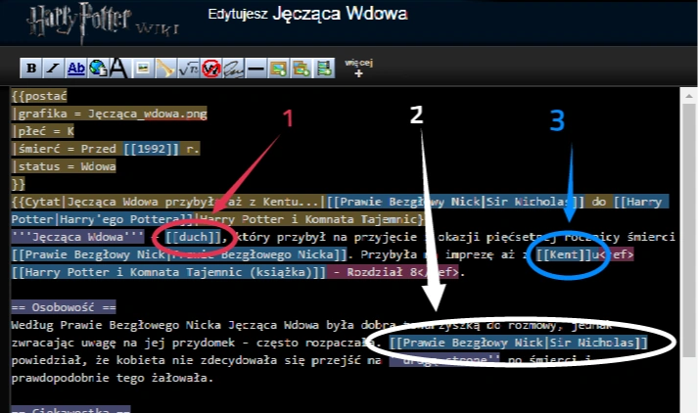The height and width of the screenshot is (413, 698).
Task: Click the text 'prawdopodobnie tego żałowała.'
Action: click(x=113, y=378)
